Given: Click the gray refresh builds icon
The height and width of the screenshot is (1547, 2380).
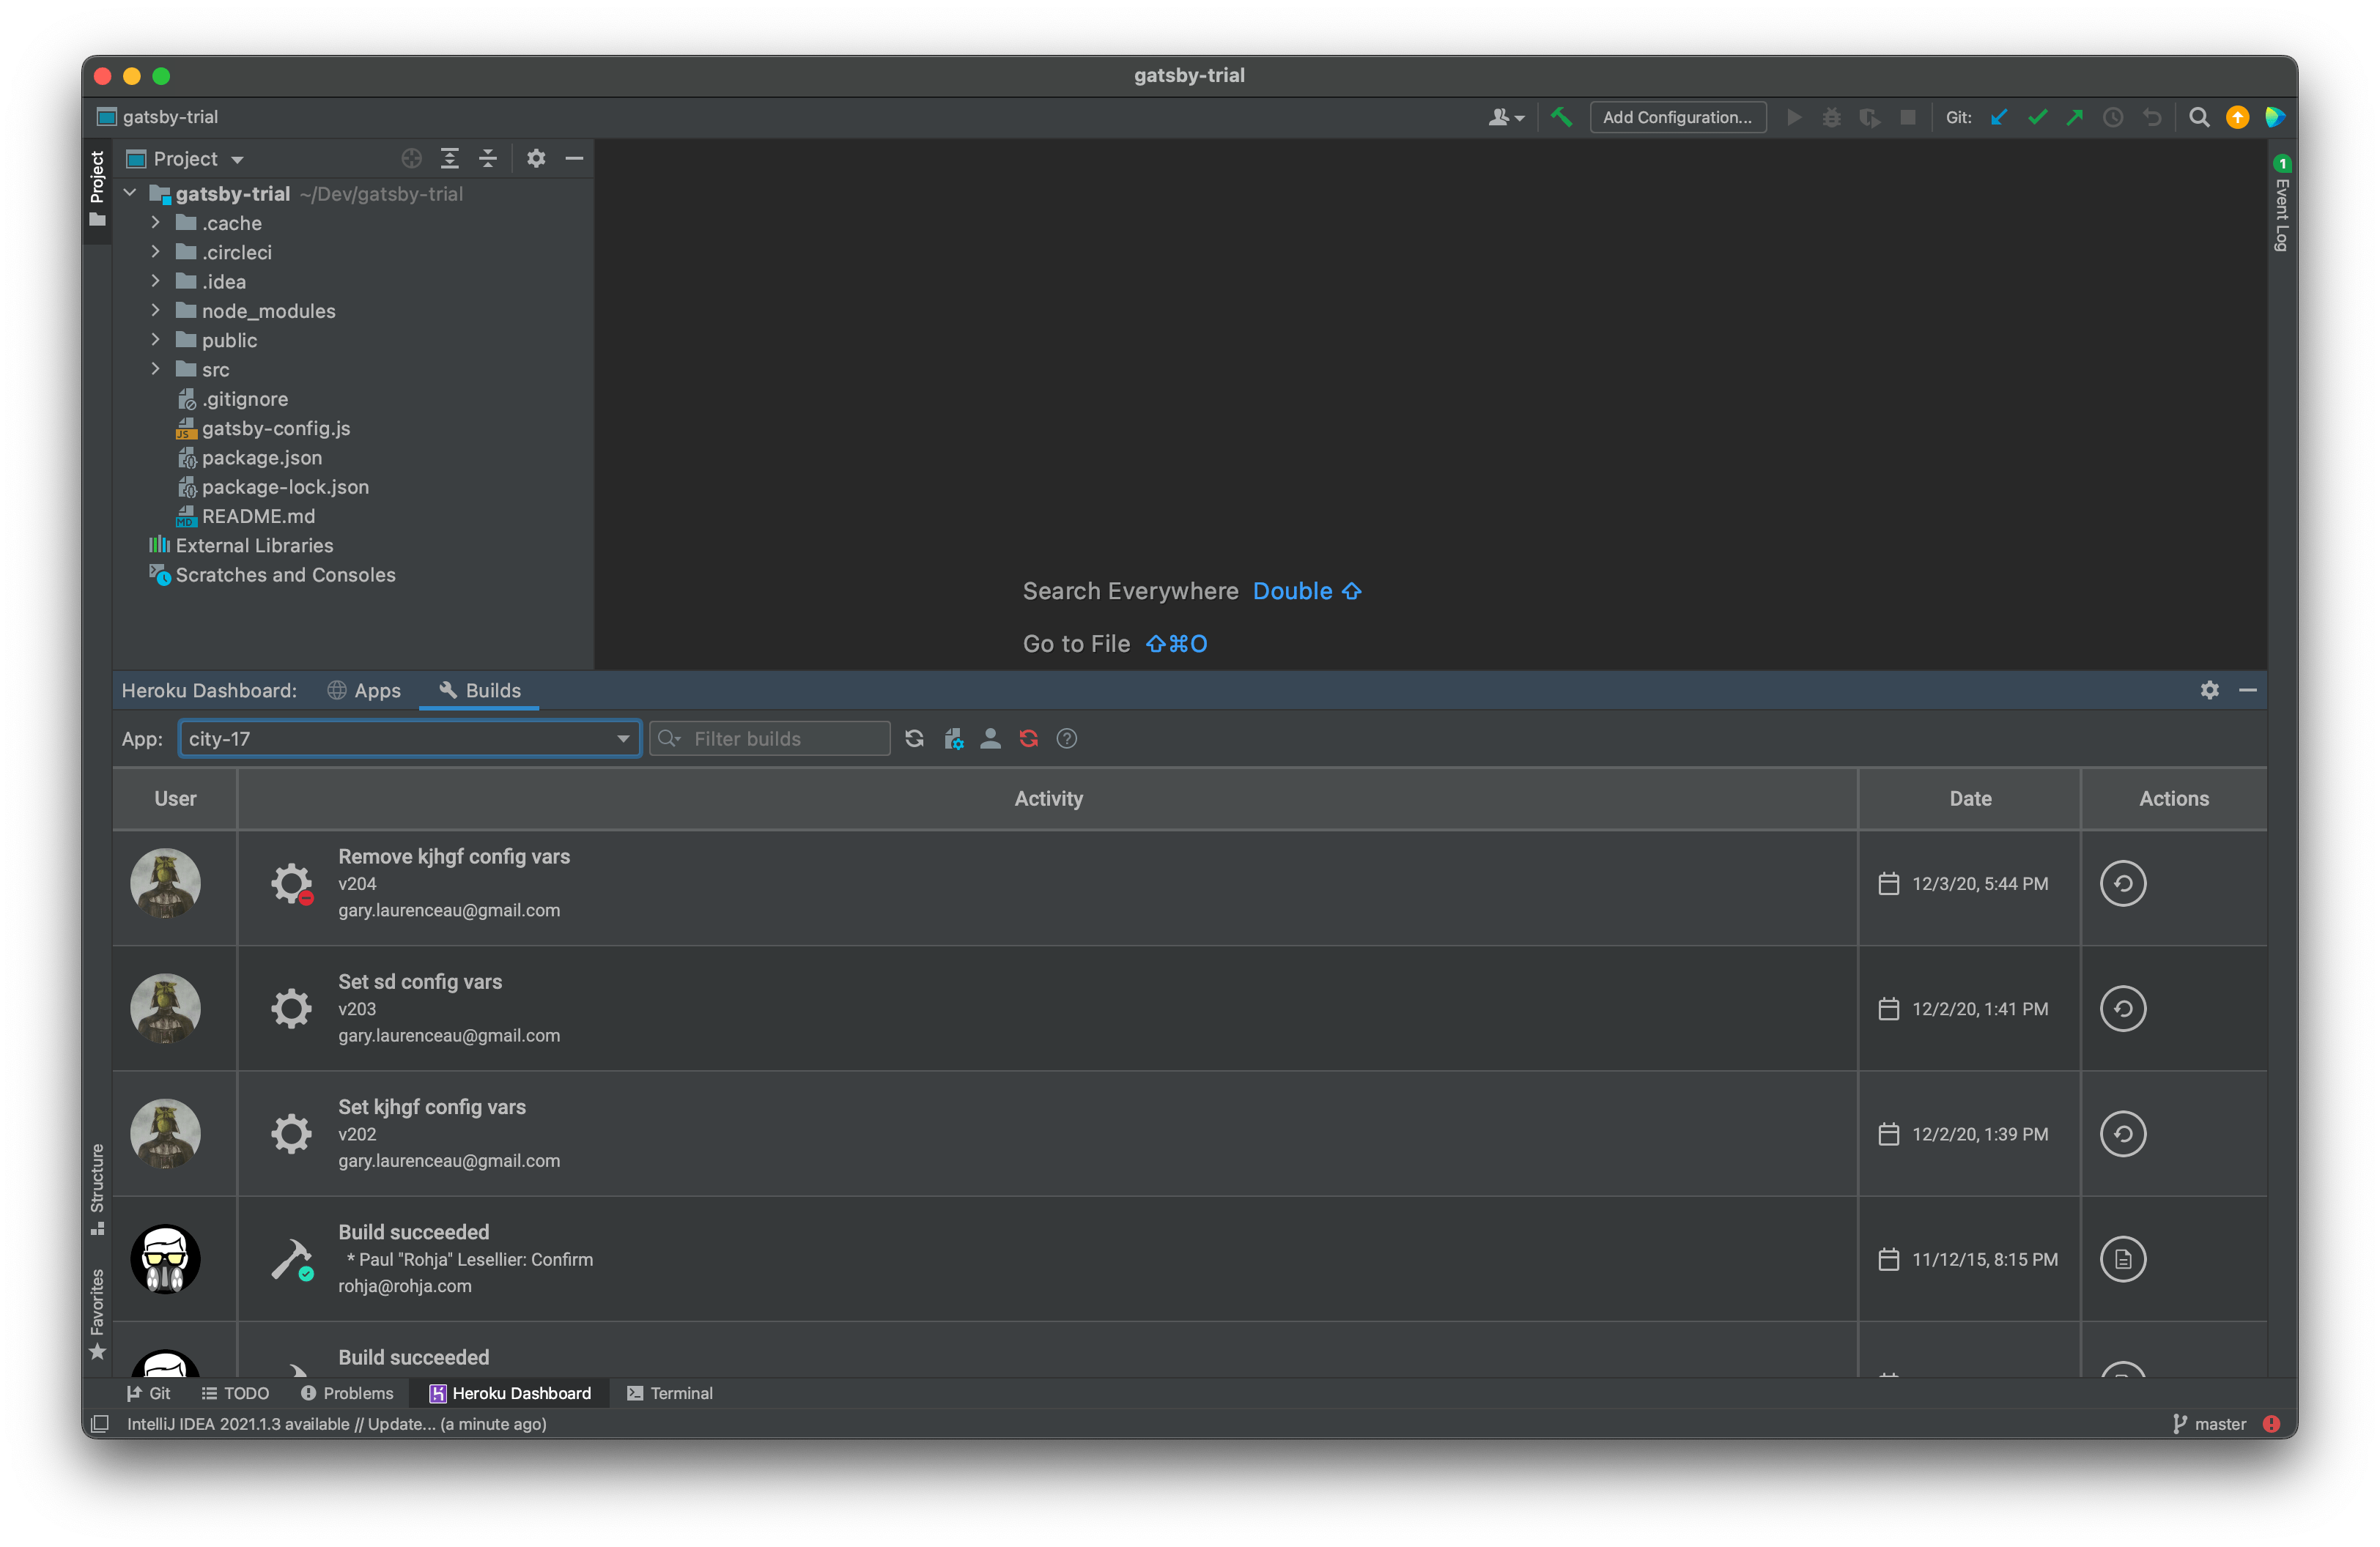Looking at the screenshot, I should pyautogui.click(x=914, y=738).
